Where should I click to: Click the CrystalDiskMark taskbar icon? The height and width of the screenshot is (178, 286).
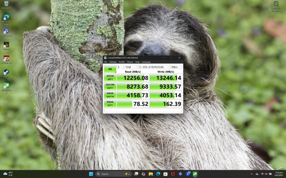[195, 174]
